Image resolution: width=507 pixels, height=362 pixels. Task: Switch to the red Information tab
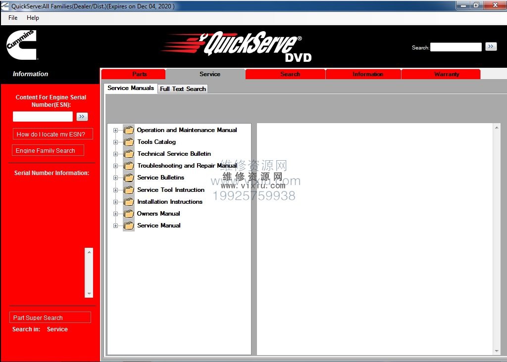[363, 74]
